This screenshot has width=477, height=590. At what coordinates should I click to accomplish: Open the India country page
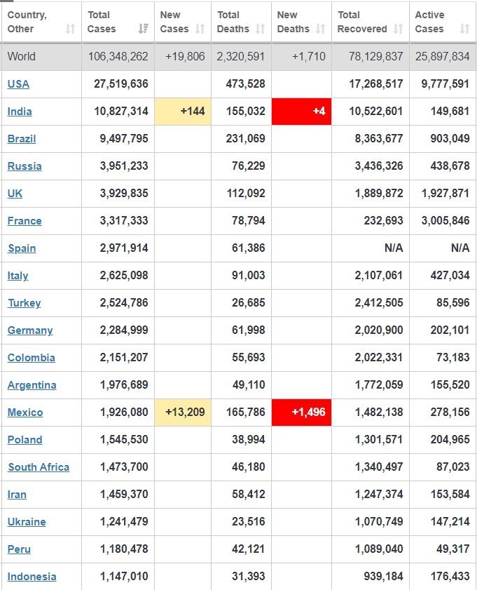(20, 112)
